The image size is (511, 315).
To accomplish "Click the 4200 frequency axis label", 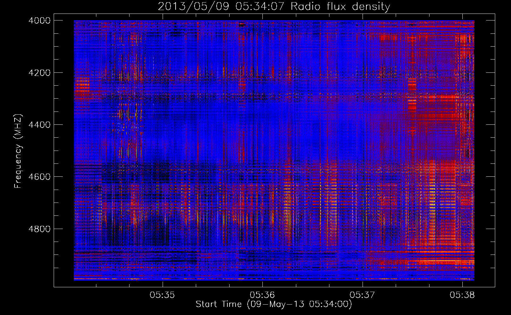I will click(39, 73).
